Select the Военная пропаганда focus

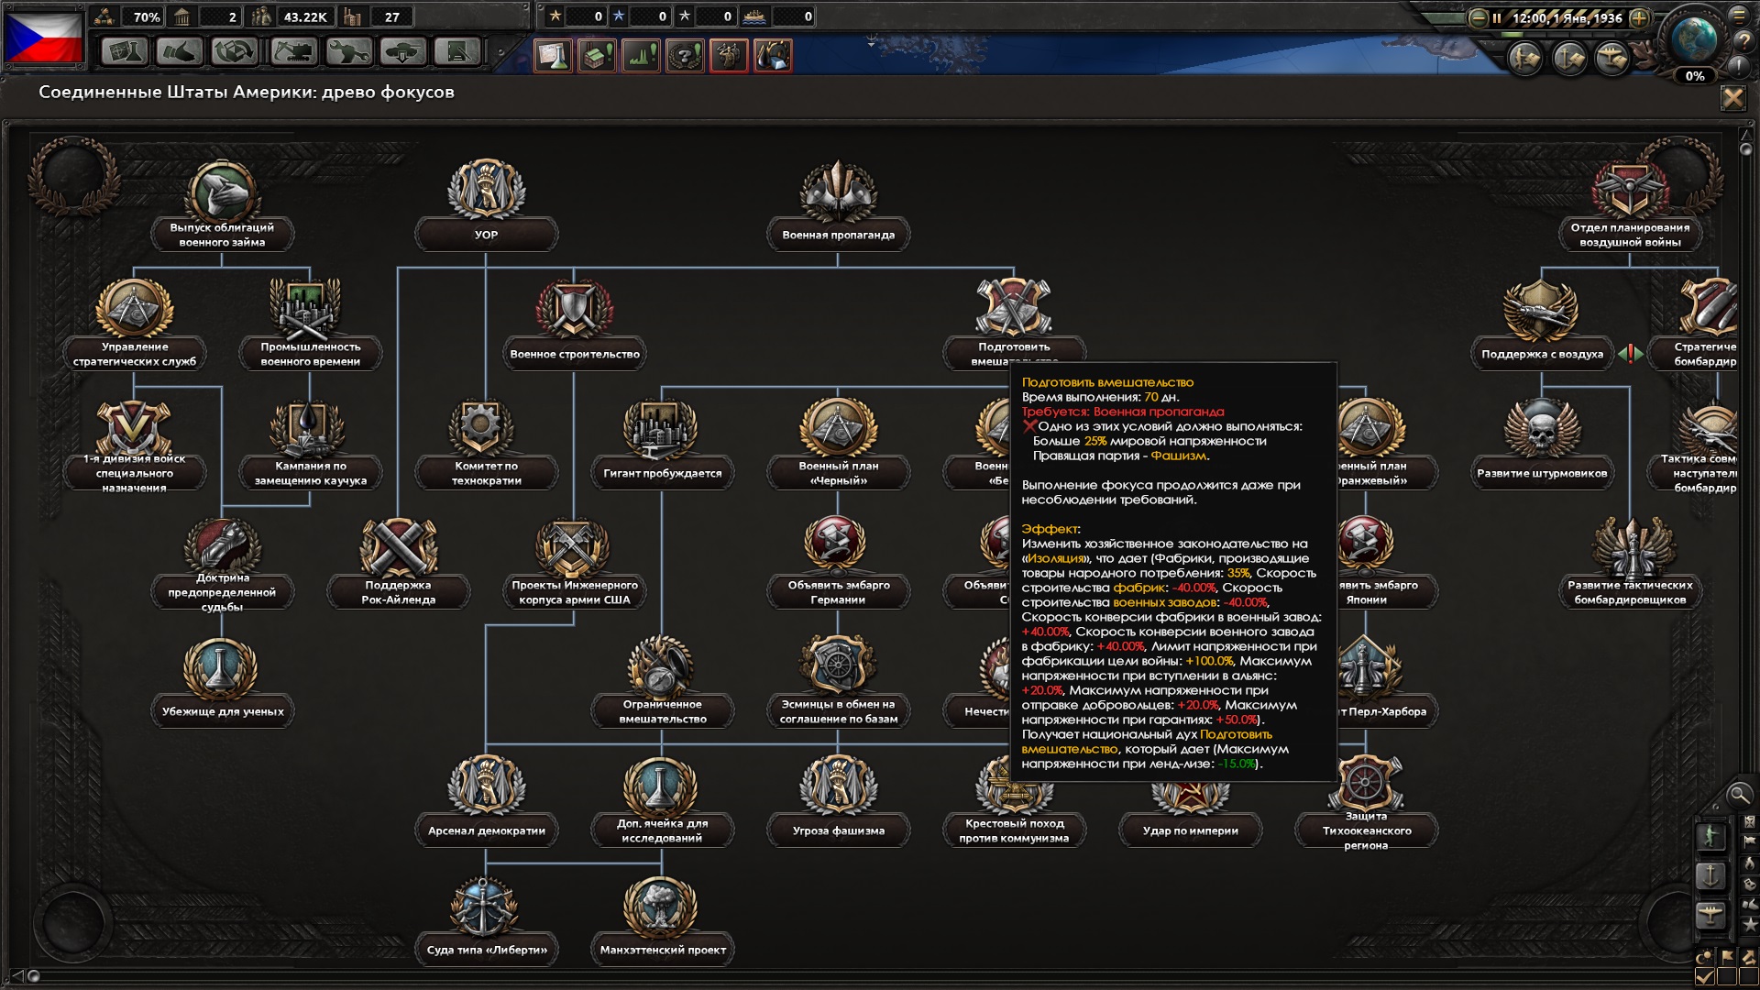point(838,205)
